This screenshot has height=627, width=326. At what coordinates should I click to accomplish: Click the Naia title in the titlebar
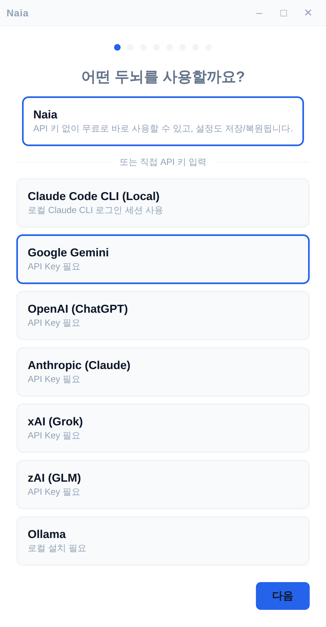17,13
